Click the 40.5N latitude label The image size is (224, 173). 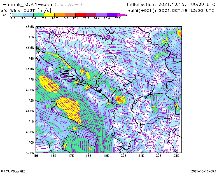tap(30, 132)
